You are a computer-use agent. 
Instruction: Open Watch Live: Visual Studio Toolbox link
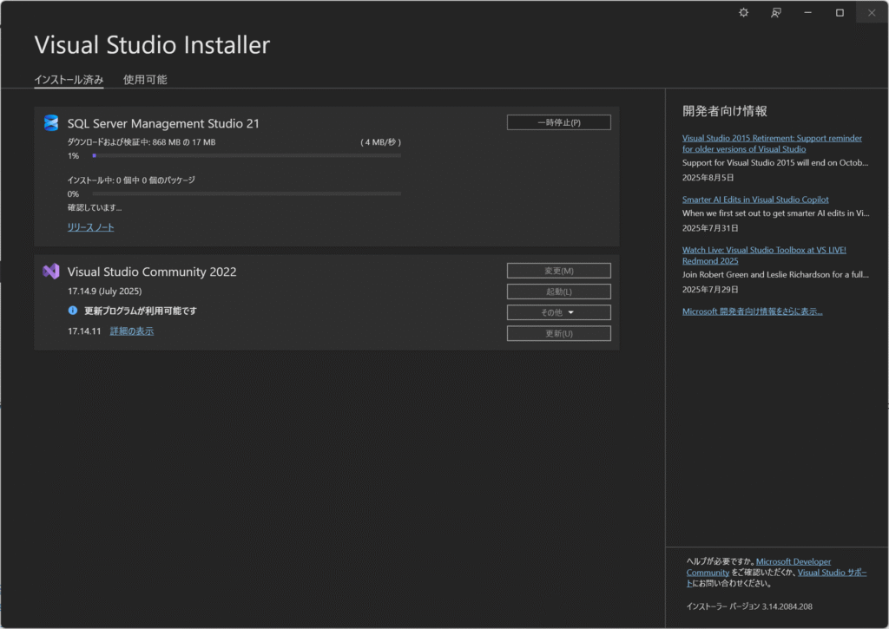(764, 255)
